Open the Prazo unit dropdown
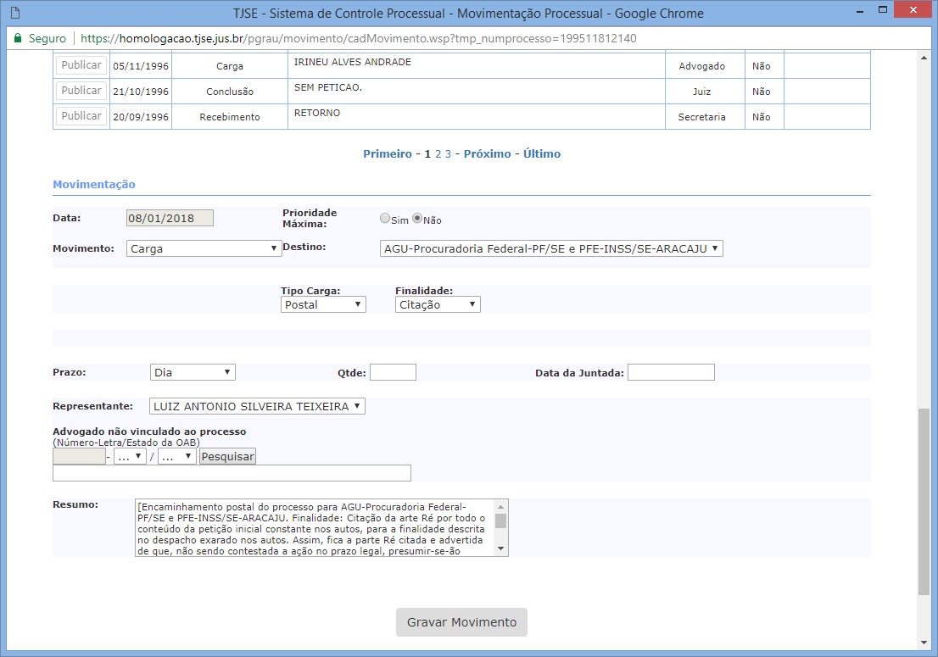This screenshot has height=657, width=938. (x=193, y=372)
